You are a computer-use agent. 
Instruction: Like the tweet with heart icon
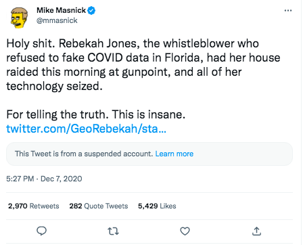click(185, 231)
